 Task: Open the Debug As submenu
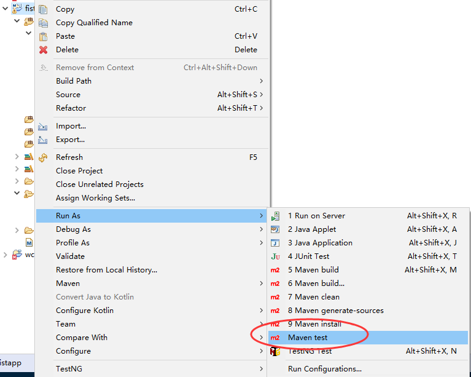click(x=73, y=229)
